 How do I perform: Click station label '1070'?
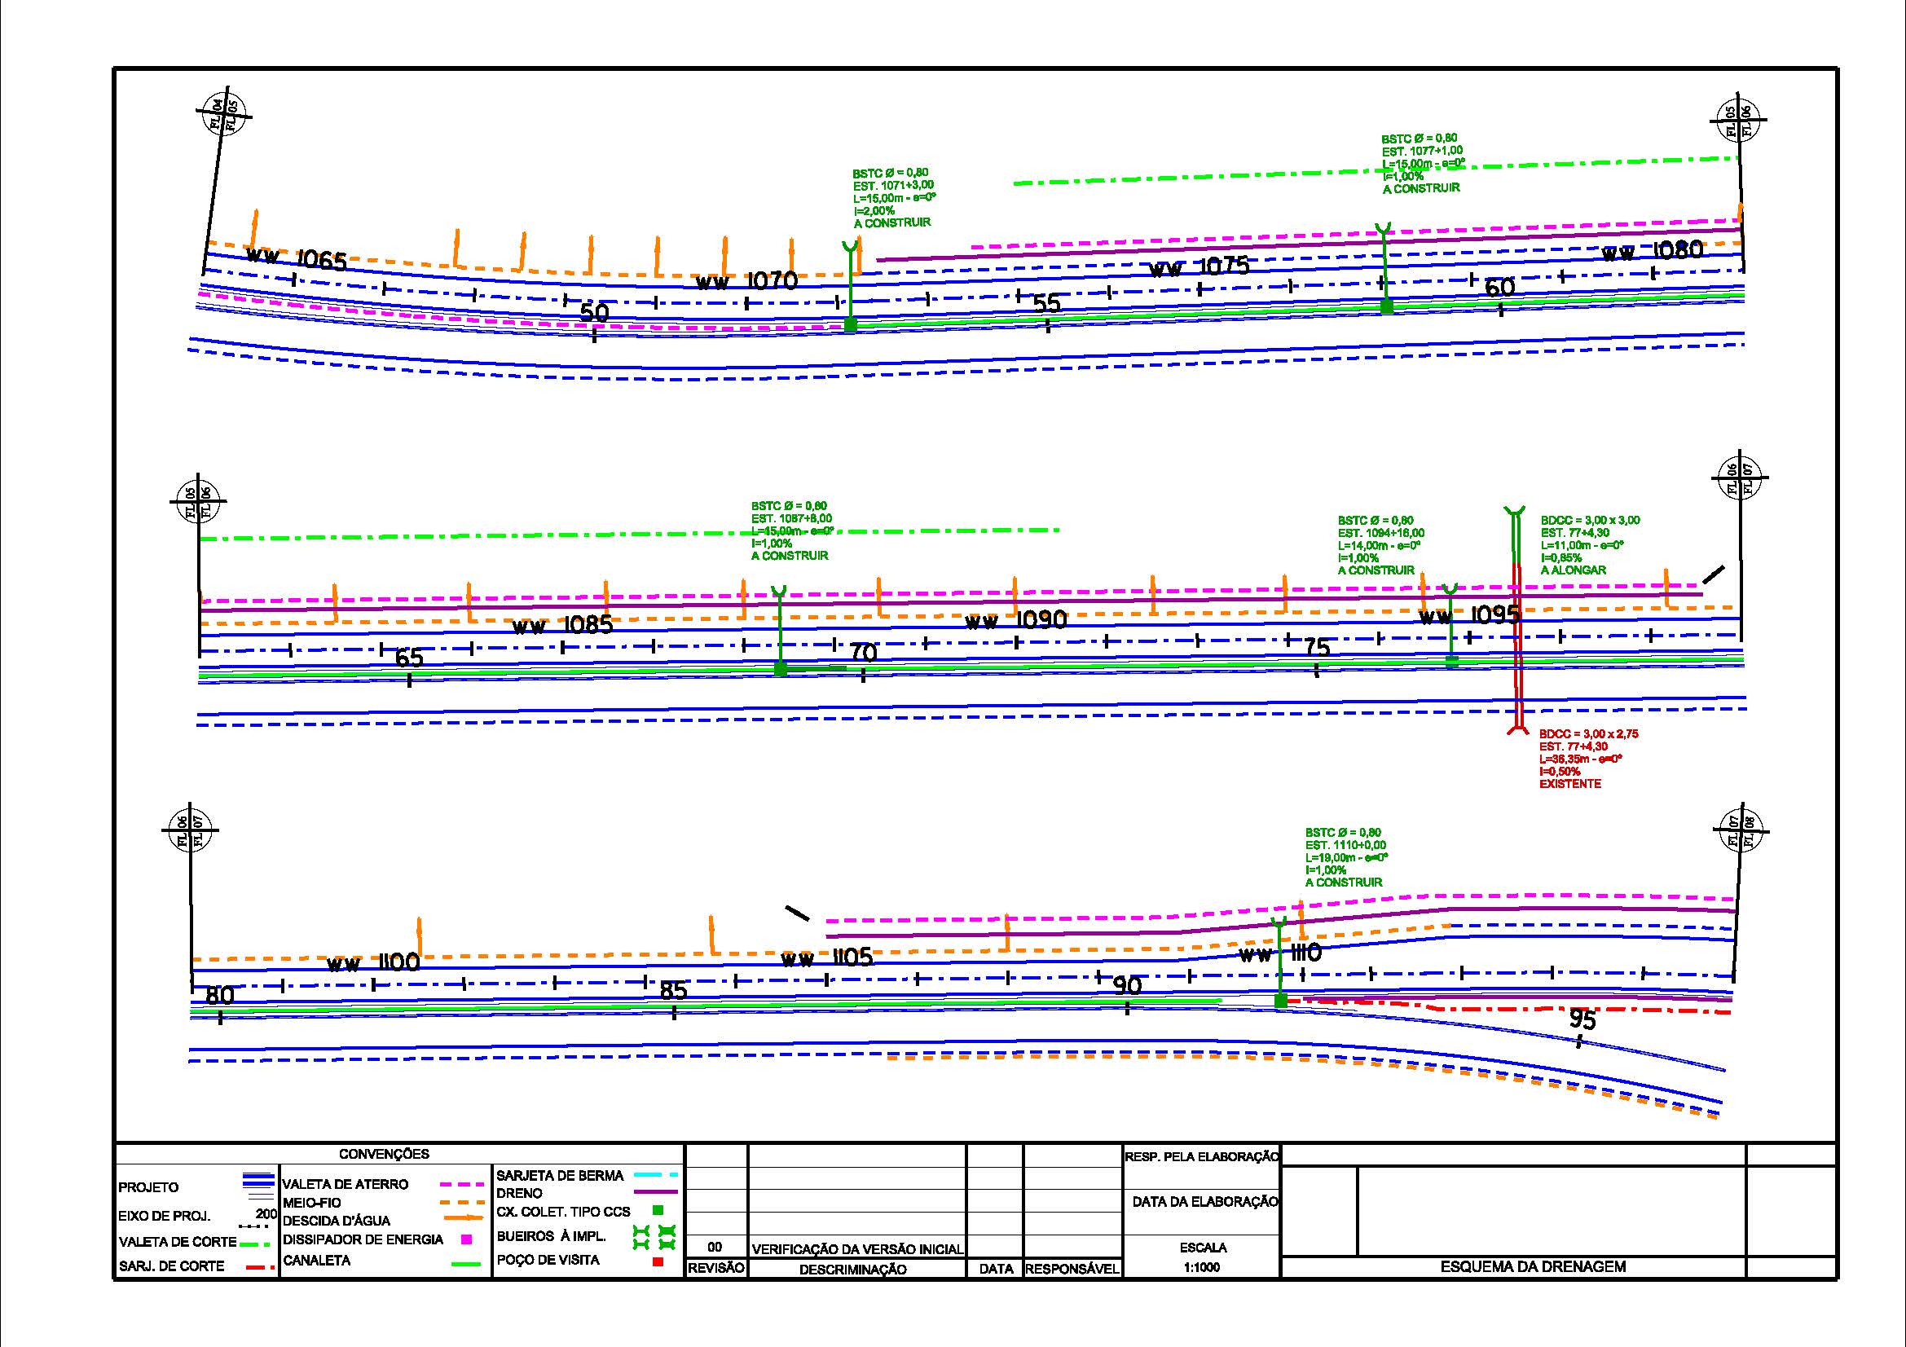point(772,280)
